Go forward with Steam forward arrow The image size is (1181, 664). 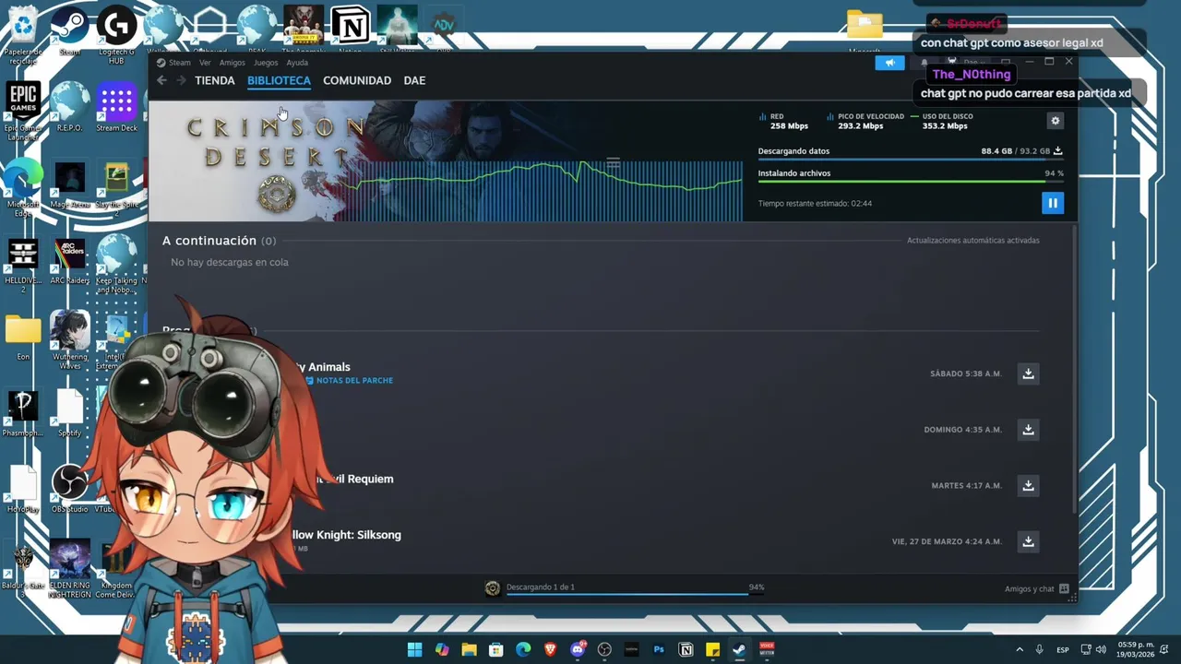click(x=181, y=80)
